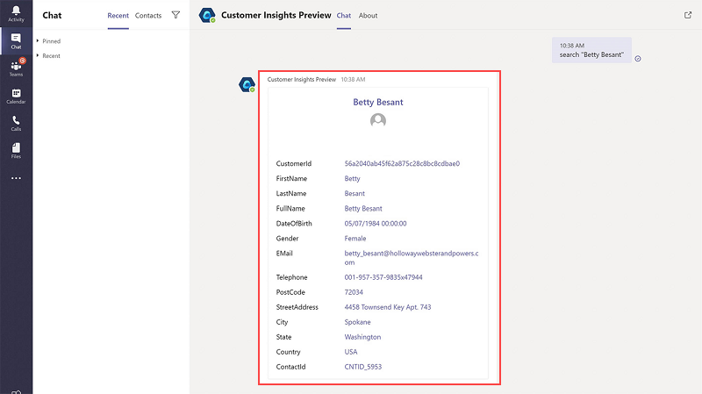
Task: Click the sent message status icon
Action: tap(638, 59)
